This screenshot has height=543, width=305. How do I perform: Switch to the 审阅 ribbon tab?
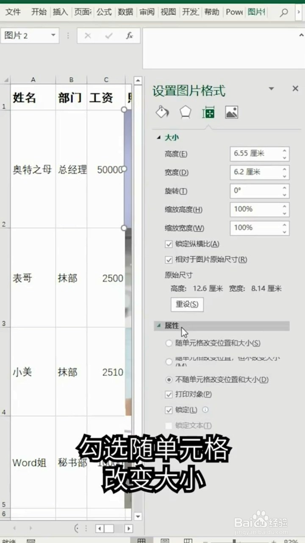pyautogui.click(x=147, y=12)
